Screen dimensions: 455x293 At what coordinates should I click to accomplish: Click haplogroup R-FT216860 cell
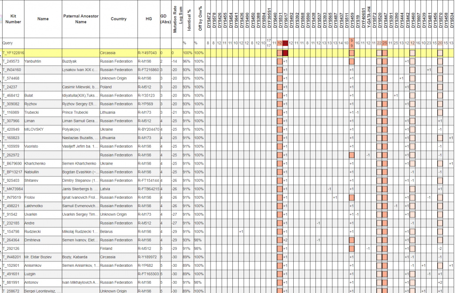[148, 70]
